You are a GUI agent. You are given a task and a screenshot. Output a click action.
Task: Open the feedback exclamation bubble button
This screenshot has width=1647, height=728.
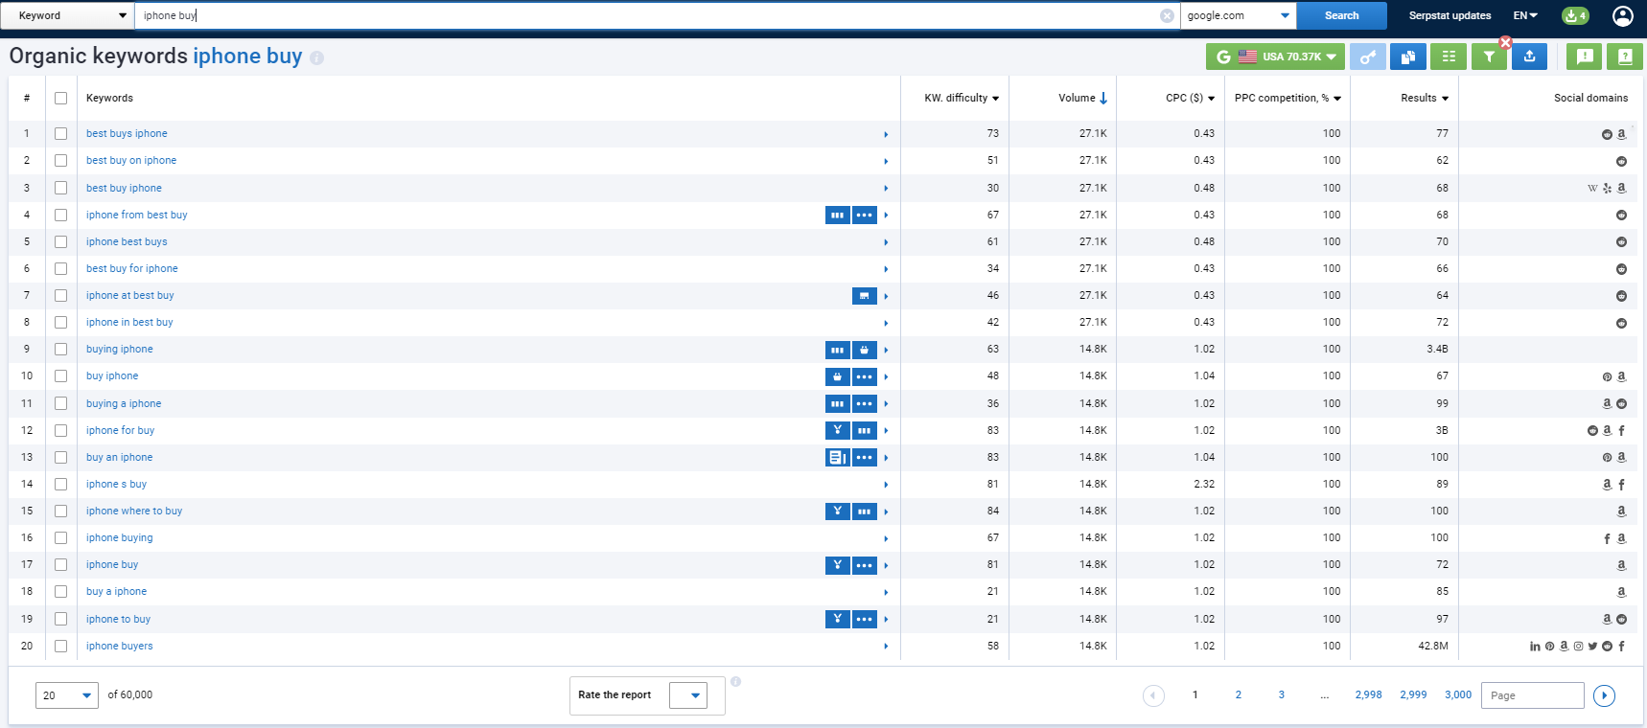1585,57
